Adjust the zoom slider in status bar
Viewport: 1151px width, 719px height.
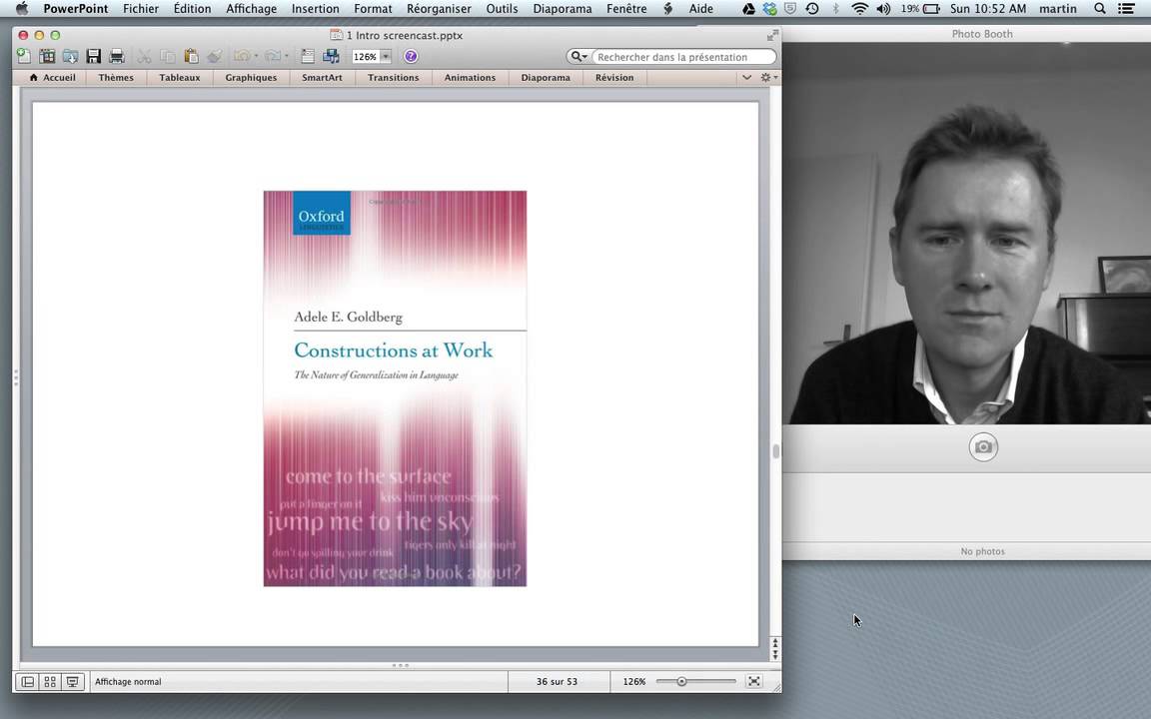(681, 682)
